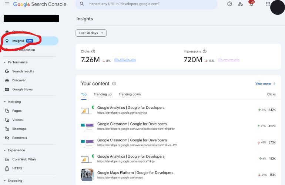Open the property selector box

click(30, 18)
